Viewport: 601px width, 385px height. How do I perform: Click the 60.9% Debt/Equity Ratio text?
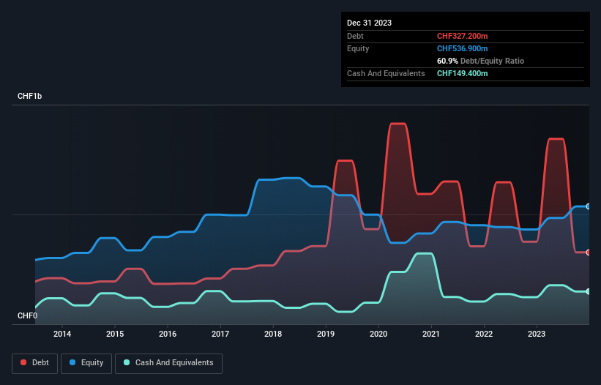tap(480, 61)
